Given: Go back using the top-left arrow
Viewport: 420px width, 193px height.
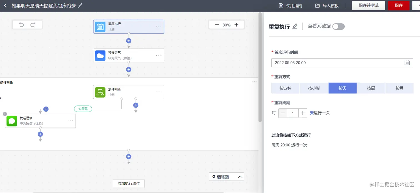Looking at the screenshot, I should coord(5,6).
